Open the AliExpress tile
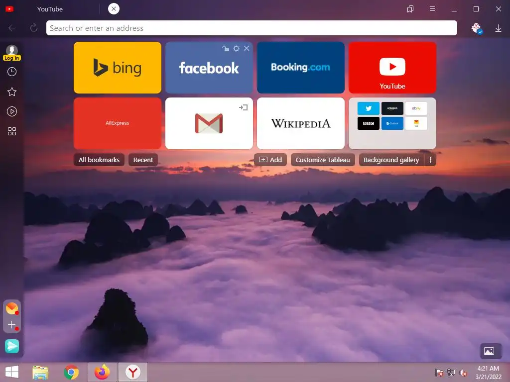This screenshot has width=510, height=382. pos(118,123)
